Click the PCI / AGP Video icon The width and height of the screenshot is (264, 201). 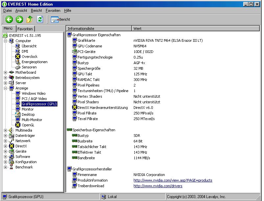[18, 99]
